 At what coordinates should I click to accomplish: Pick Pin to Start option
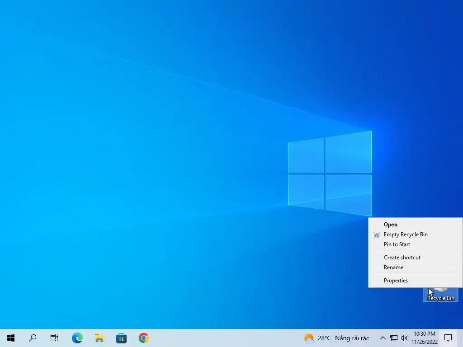[415, 244]
